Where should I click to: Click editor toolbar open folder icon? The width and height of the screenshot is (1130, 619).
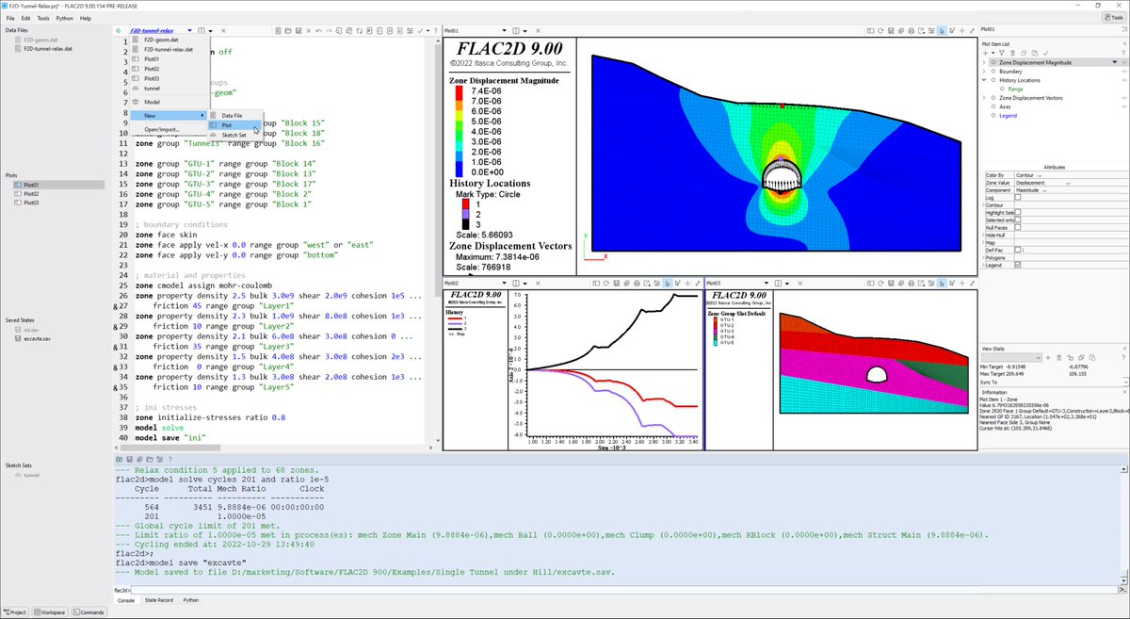288,31
